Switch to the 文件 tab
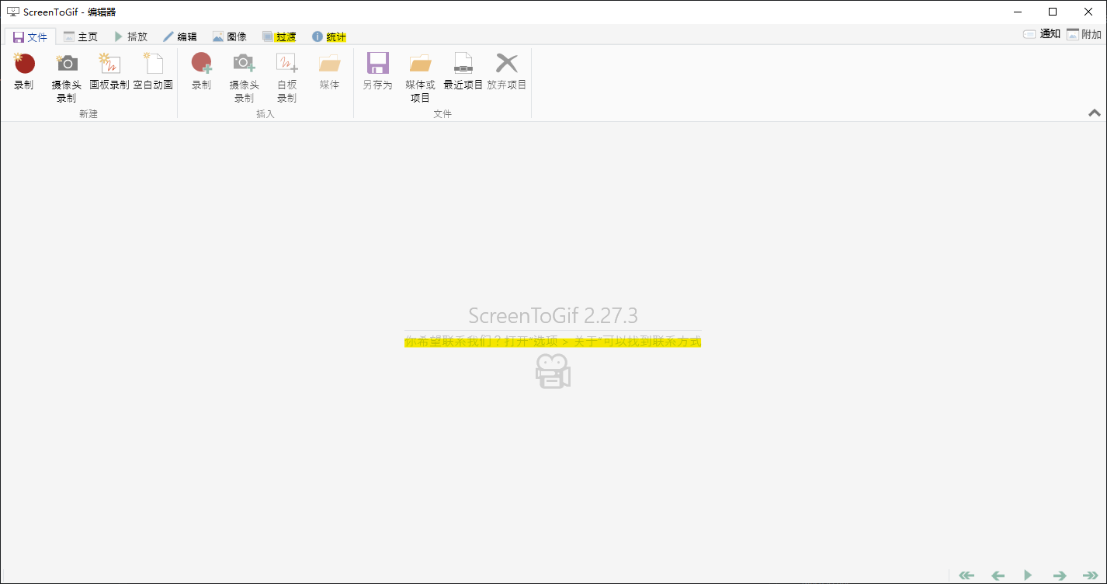Image resolution: width=1107 pixels, height=584 pixels. [x=30, y=36]
